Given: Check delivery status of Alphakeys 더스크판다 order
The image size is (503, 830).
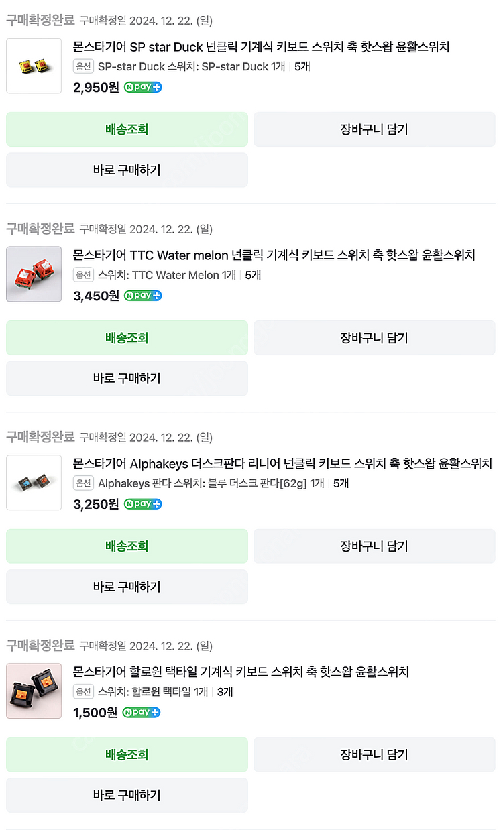Looking at the screenshot, I should coord(127,546).
